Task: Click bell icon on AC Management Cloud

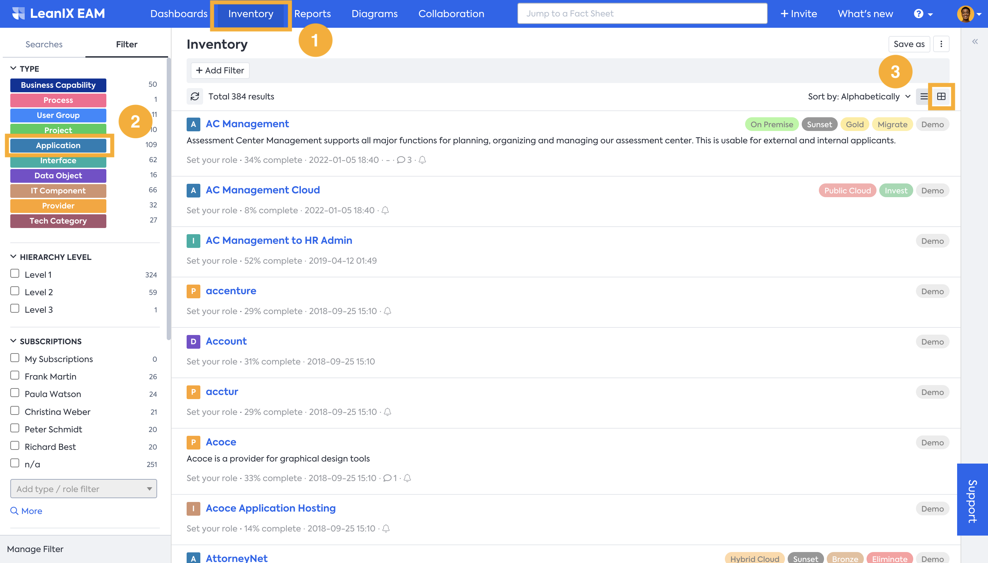Action: tap(385, 210)
